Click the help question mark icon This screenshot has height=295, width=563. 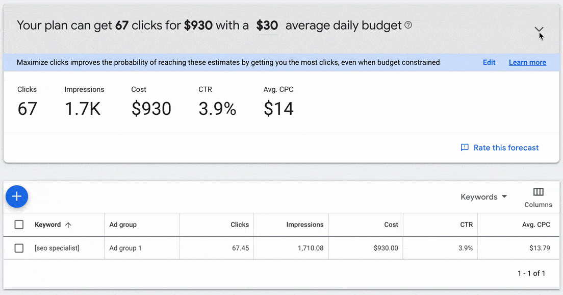408,25
